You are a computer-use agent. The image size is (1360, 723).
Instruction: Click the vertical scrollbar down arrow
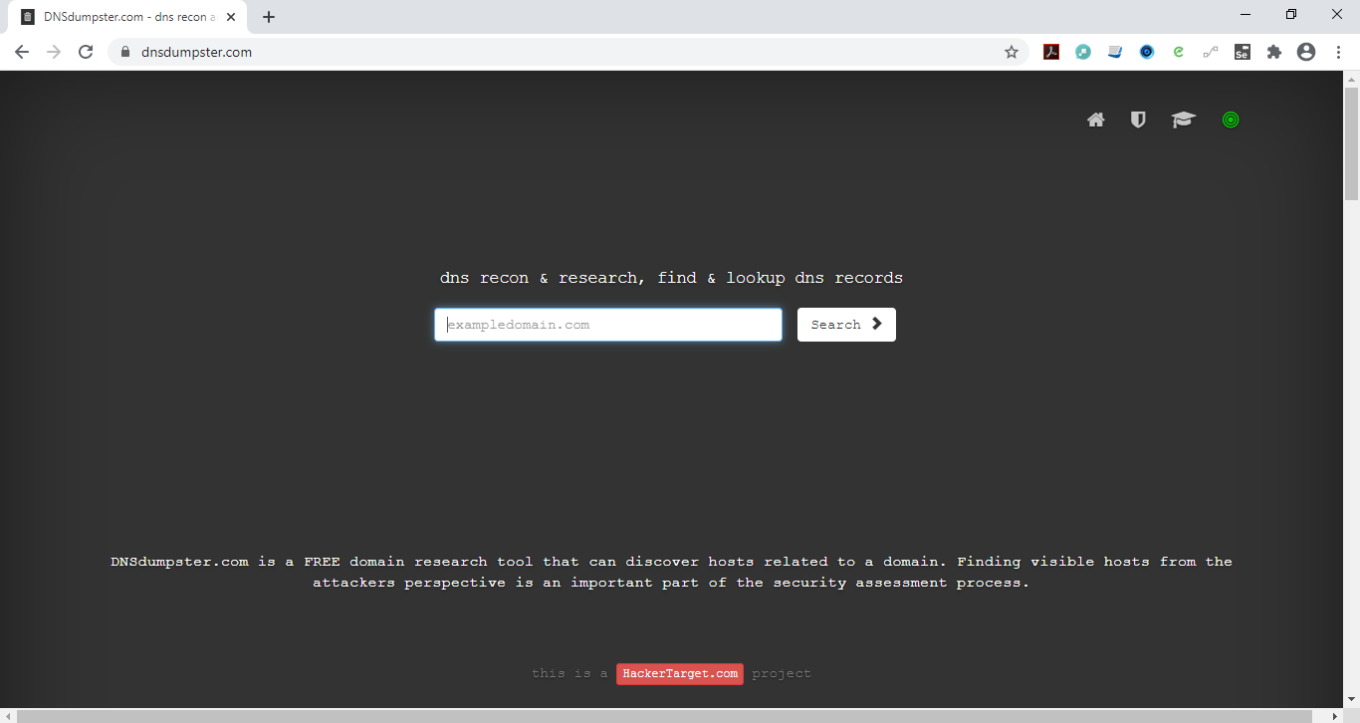click(x=1351, y=699)
